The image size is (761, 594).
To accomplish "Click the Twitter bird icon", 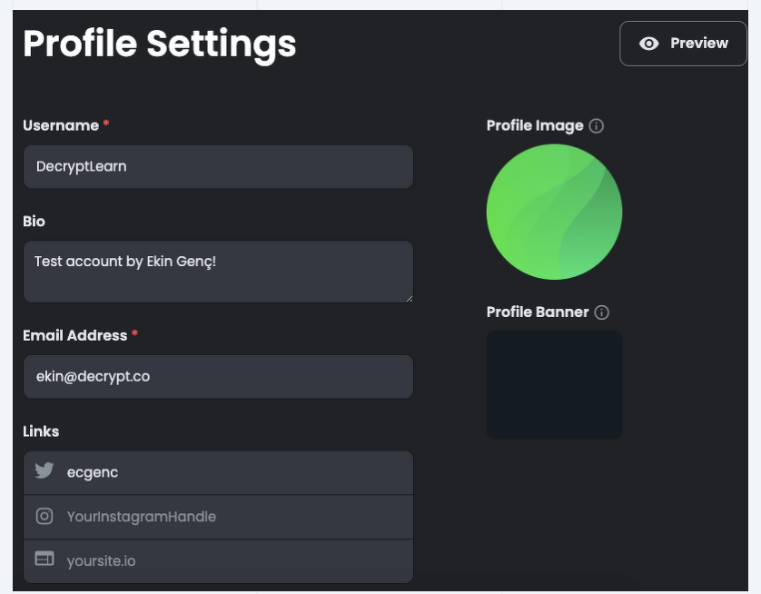I will click(x=44, y=470).
